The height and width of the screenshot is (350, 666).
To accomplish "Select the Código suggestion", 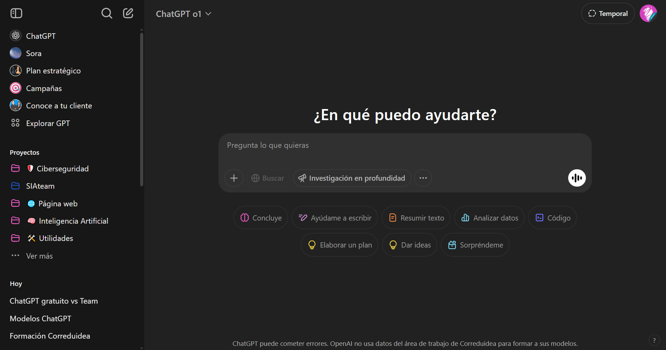I will [553, 218].
